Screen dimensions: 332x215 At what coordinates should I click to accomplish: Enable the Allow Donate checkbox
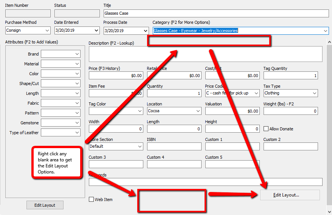coord(266,129)
